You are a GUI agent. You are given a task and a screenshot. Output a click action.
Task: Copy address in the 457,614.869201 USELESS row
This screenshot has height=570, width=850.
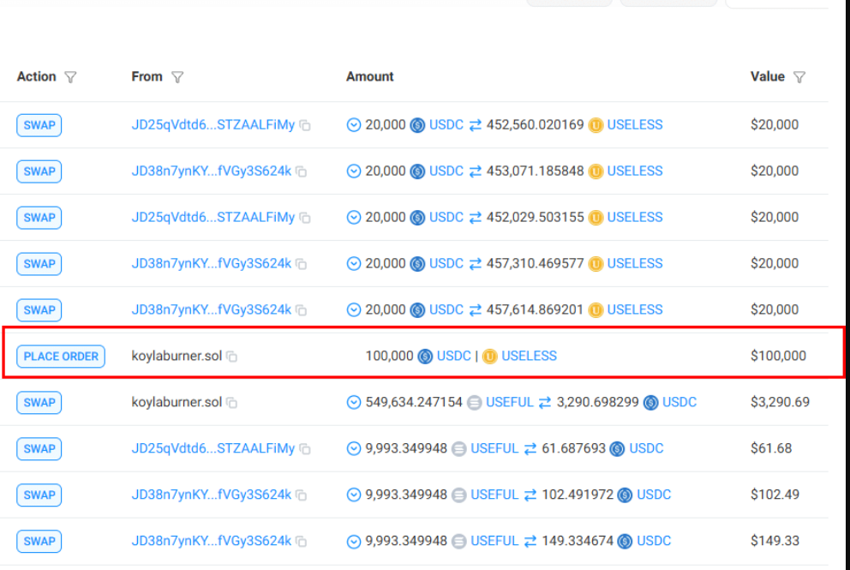tap(302, 310)
